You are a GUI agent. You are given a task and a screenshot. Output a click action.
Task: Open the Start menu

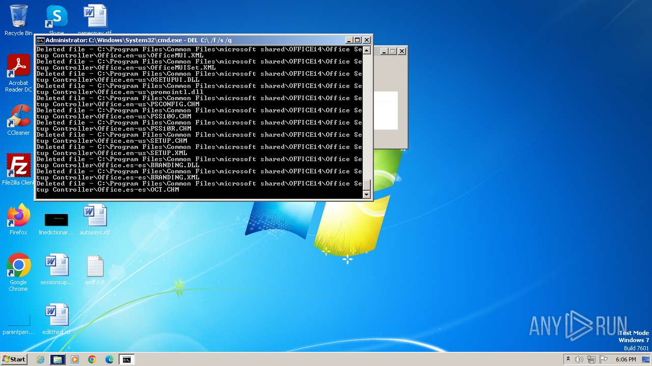(14, 359)
